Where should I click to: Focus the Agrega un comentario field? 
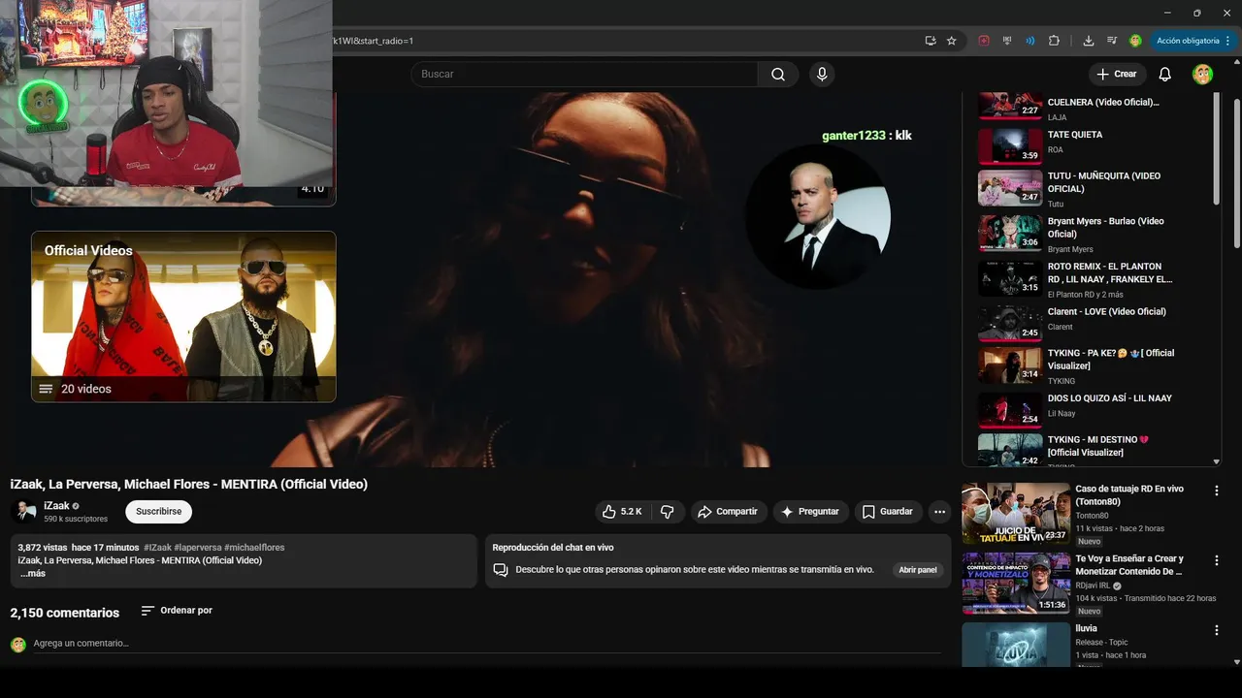tap(486, 644)
